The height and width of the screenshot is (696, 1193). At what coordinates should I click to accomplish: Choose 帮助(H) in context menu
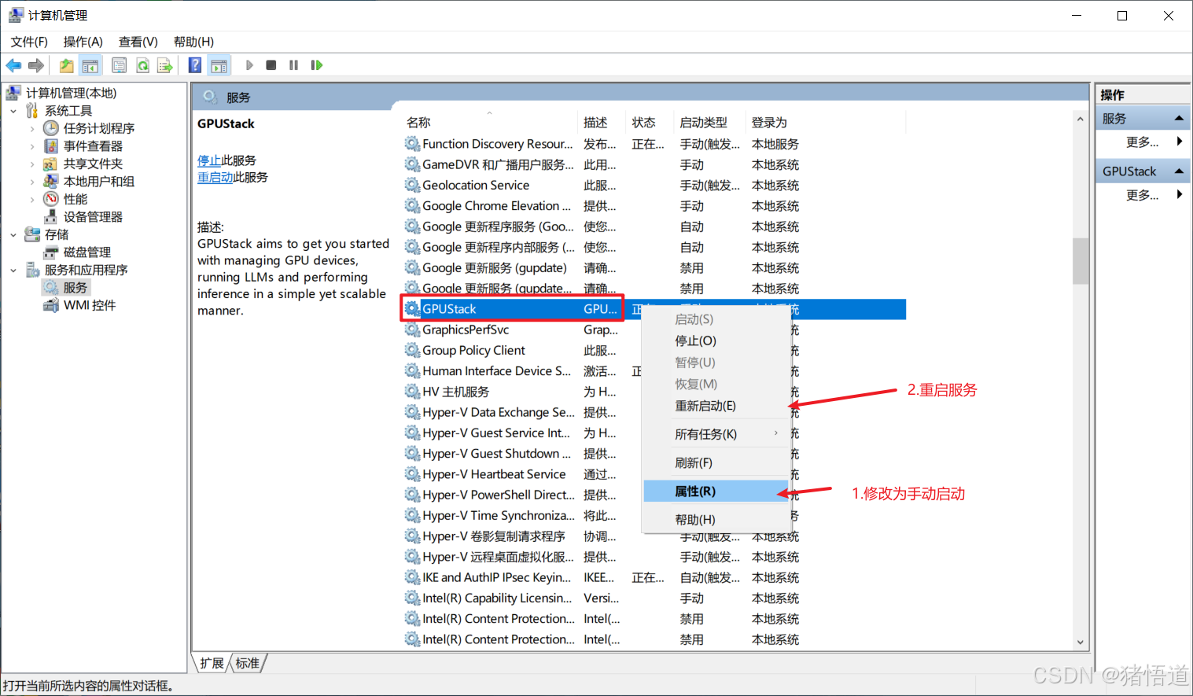[716, 519]
